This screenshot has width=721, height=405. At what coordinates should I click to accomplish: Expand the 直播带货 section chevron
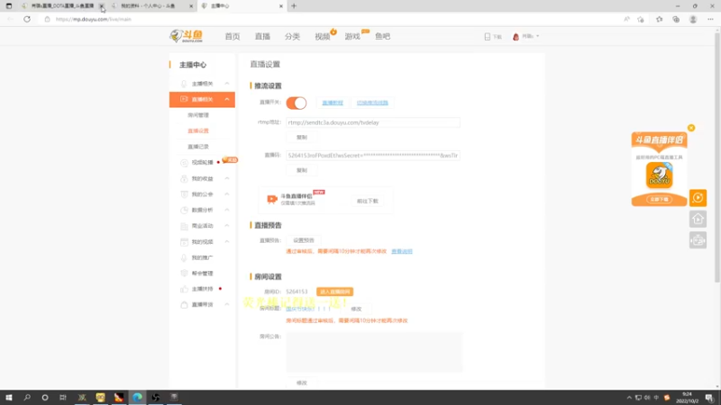(227, 304)
